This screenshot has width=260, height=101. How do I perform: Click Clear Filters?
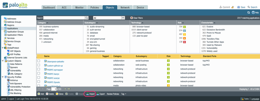[136, 18]
